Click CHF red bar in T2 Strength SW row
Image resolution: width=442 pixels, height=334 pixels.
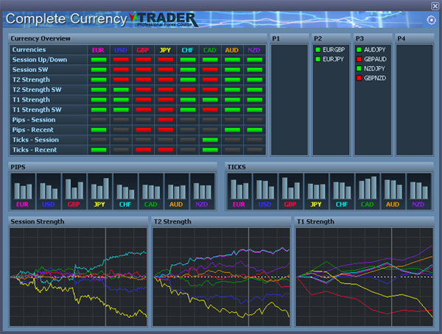tap(188, 90)
